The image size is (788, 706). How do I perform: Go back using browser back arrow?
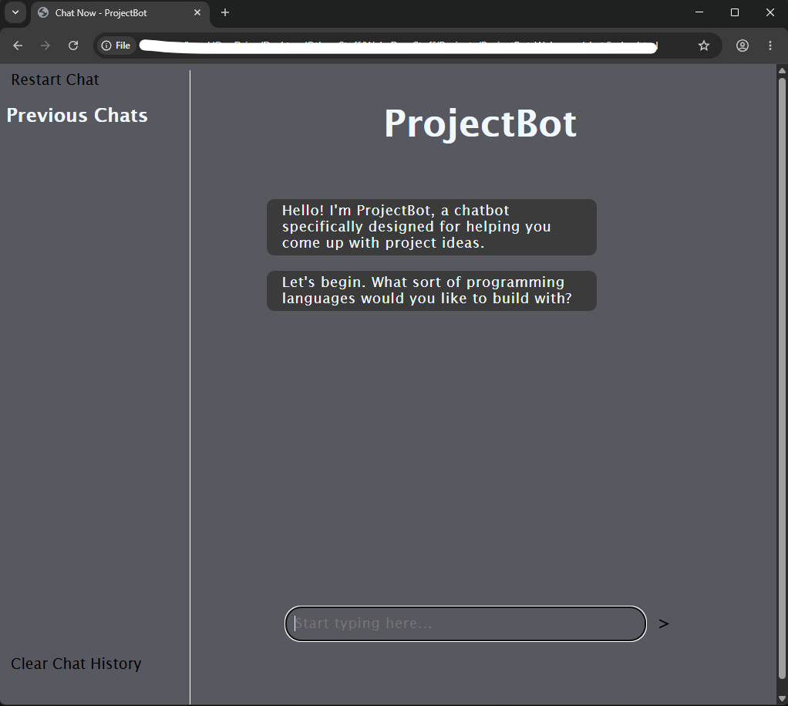(x=18, y=46)
